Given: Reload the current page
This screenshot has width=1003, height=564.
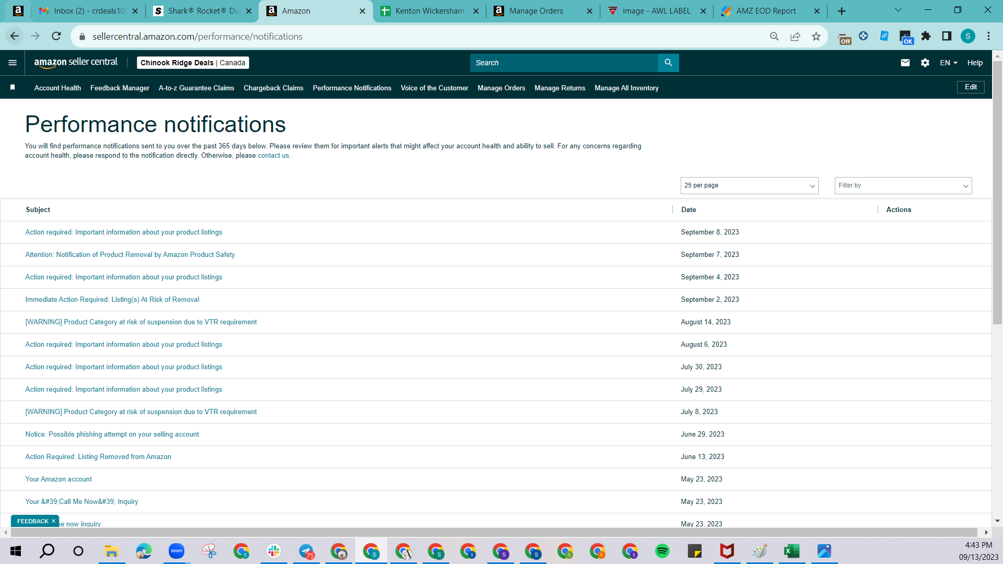Looking at the screenshot, I should coord(56,36).
